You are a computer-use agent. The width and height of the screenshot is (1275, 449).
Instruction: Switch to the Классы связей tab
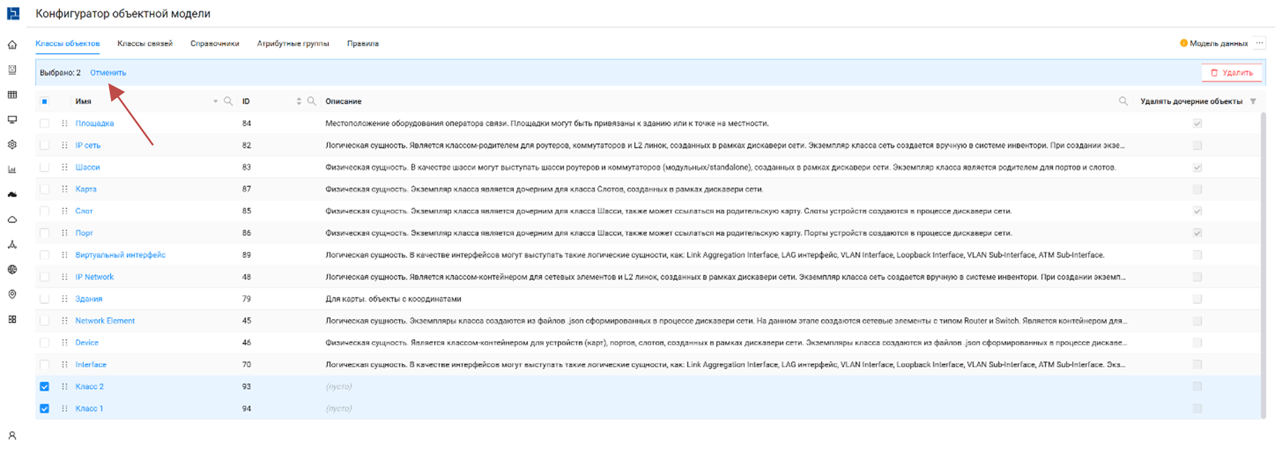pyautogui.click(x=145, y=44)
